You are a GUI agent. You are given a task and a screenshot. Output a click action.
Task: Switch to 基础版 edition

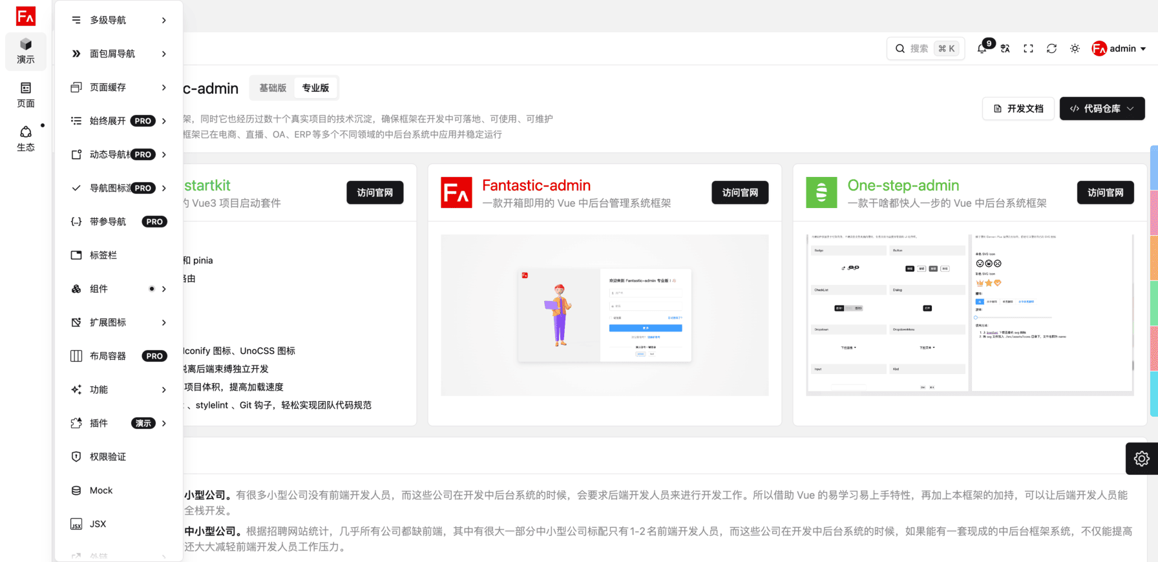tap(273, 88)
